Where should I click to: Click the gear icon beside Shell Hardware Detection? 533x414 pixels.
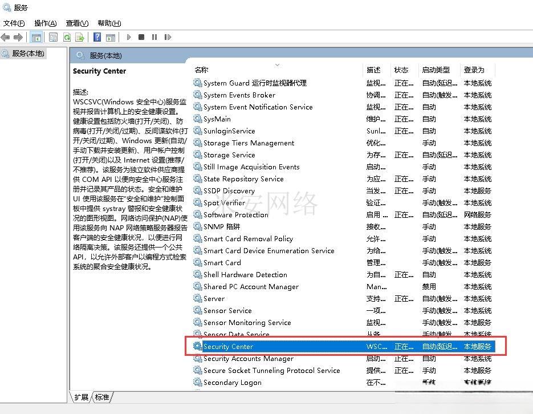197,274
